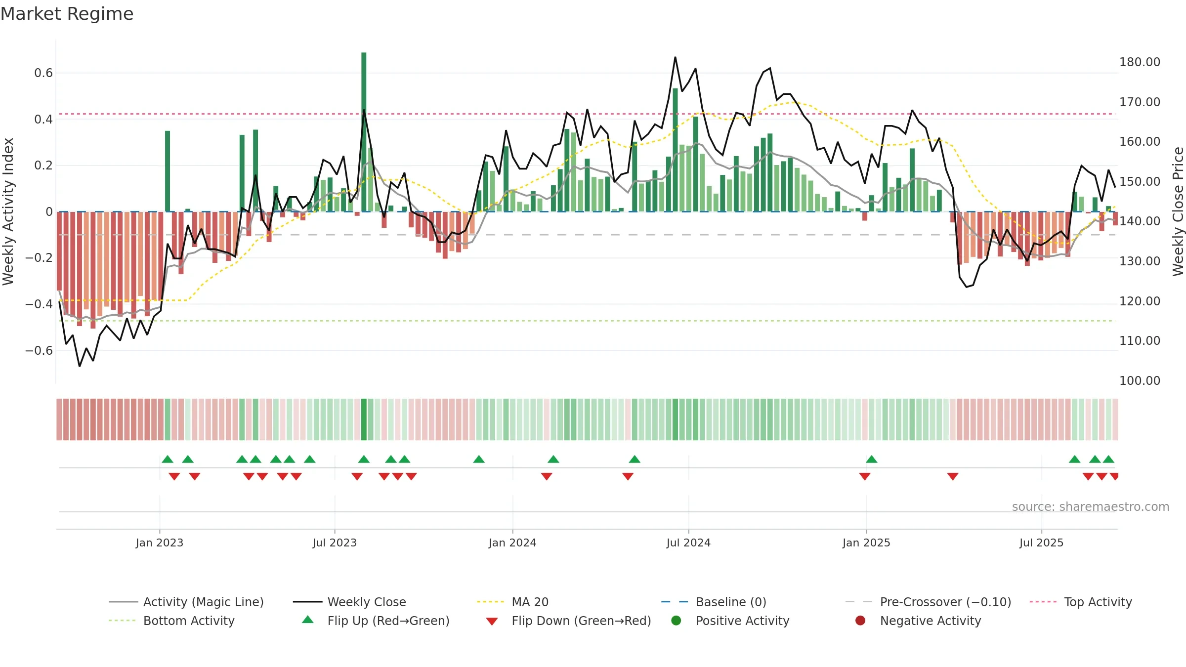Screen dimensions: 1186x667
Task: Click the tallest green activity bar near Aug 2023
Action: tap(364, 132)
